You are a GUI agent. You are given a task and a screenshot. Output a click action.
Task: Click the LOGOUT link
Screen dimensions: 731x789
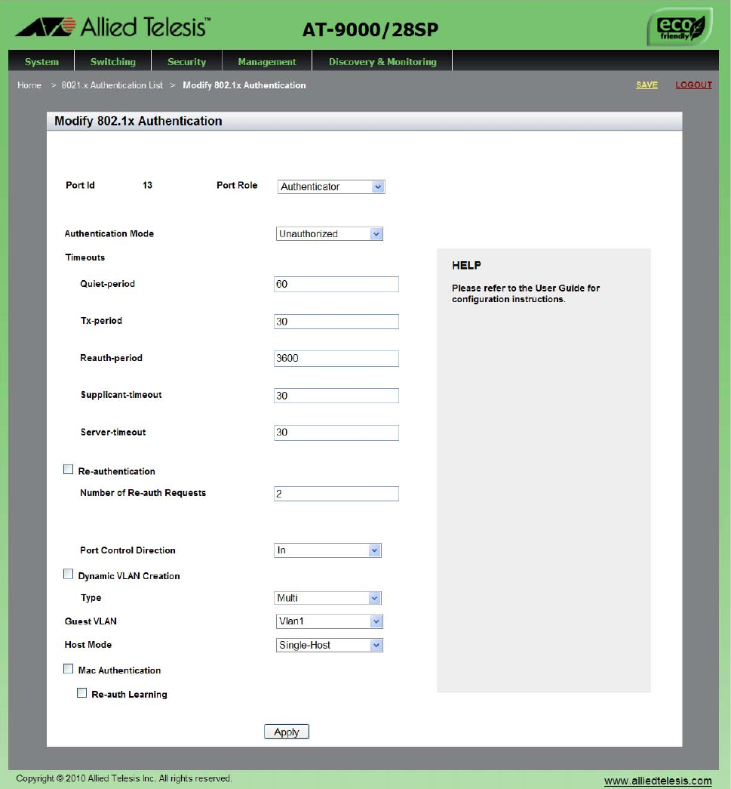693,85
